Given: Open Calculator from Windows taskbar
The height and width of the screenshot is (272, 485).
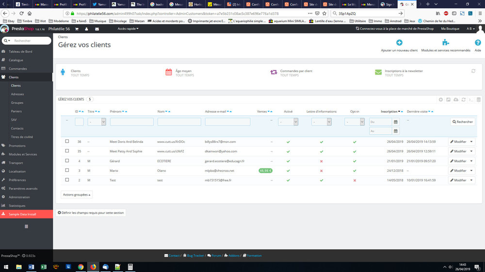Looking at the screenshot, I should (x=130, y=267).
